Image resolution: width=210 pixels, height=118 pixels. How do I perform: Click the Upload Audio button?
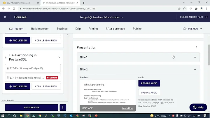point(149,93)
